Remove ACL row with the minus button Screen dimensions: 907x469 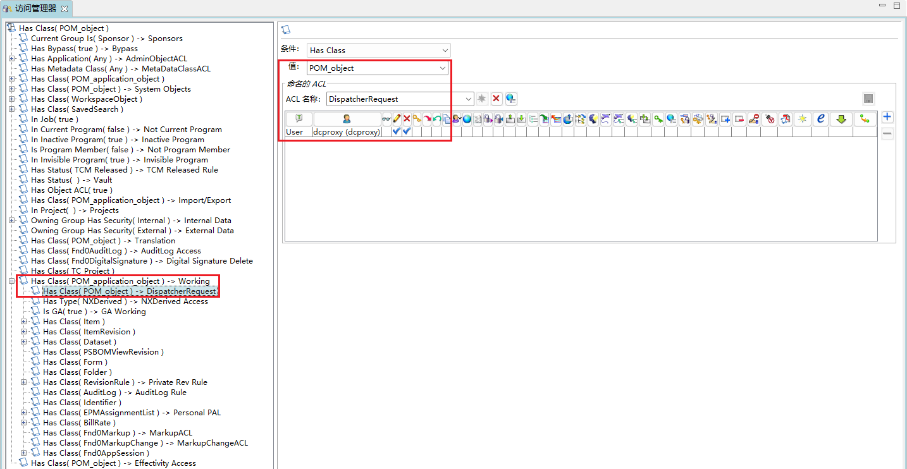click(x=887, y=133)
